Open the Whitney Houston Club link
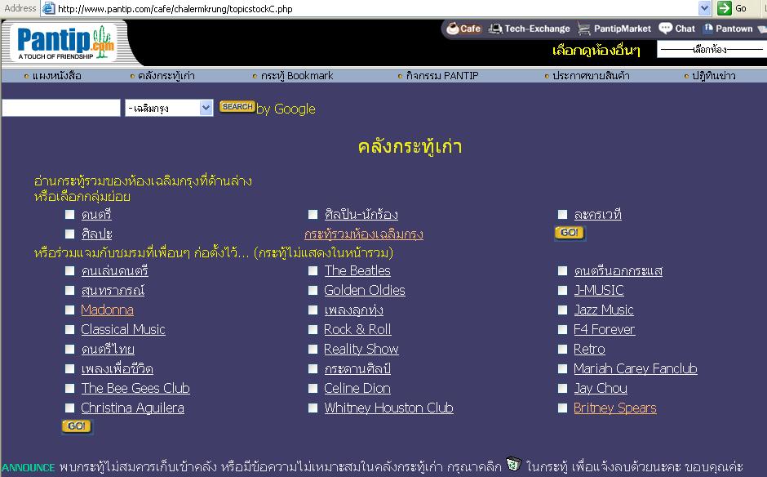The width and height of the screenshot is (767, 477). click(389, 408)
